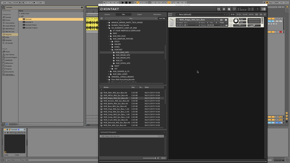Collapse the NUE_SAMPLER_PATCHES folder
The height and width of the screenshot is (163, 290).
(109, 39)
